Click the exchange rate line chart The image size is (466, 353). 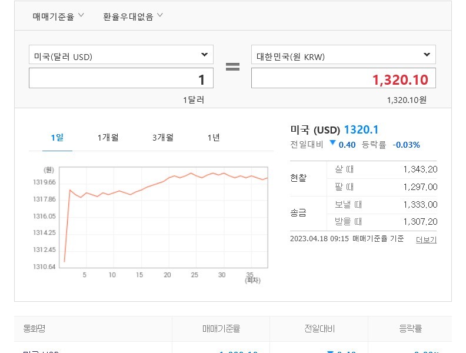click(x=165, y=218)
